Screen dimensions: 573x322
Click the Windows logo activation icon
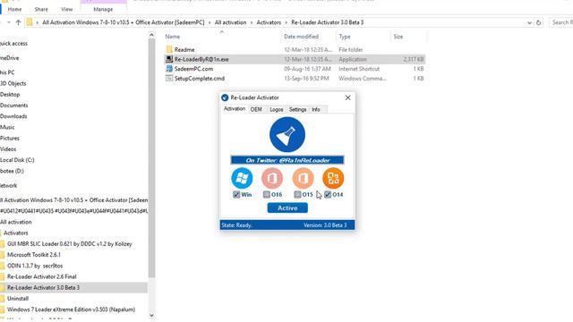[x=242, y=178]
